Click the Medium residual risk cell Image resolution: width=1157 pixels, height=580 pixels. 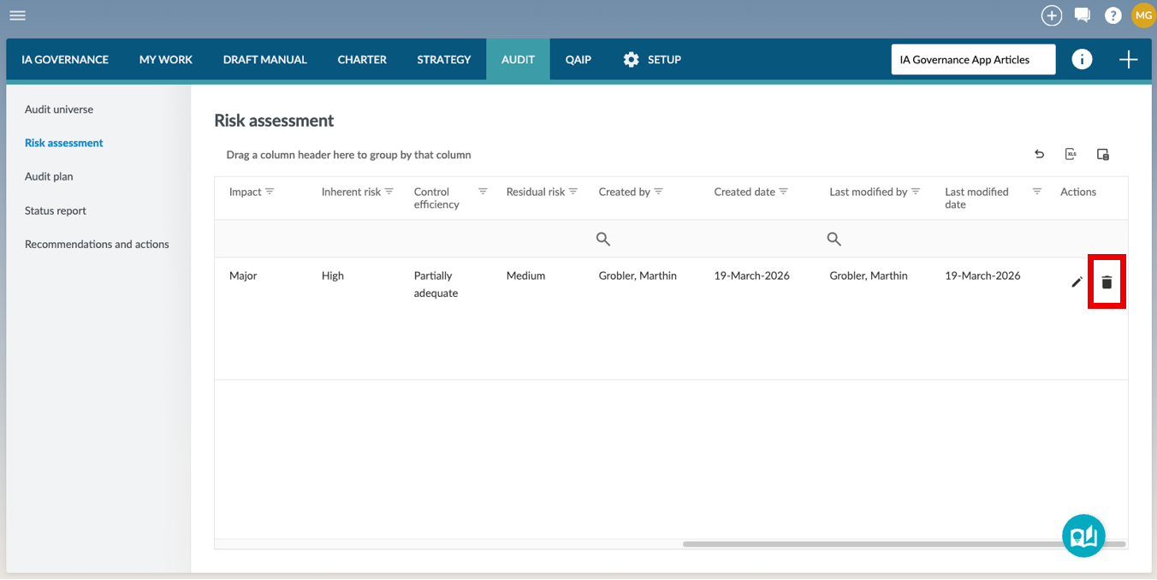(x=525, y=275)
